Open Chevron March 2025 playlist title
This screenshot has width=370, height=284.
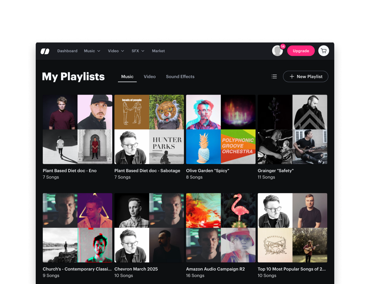[136, 269]
